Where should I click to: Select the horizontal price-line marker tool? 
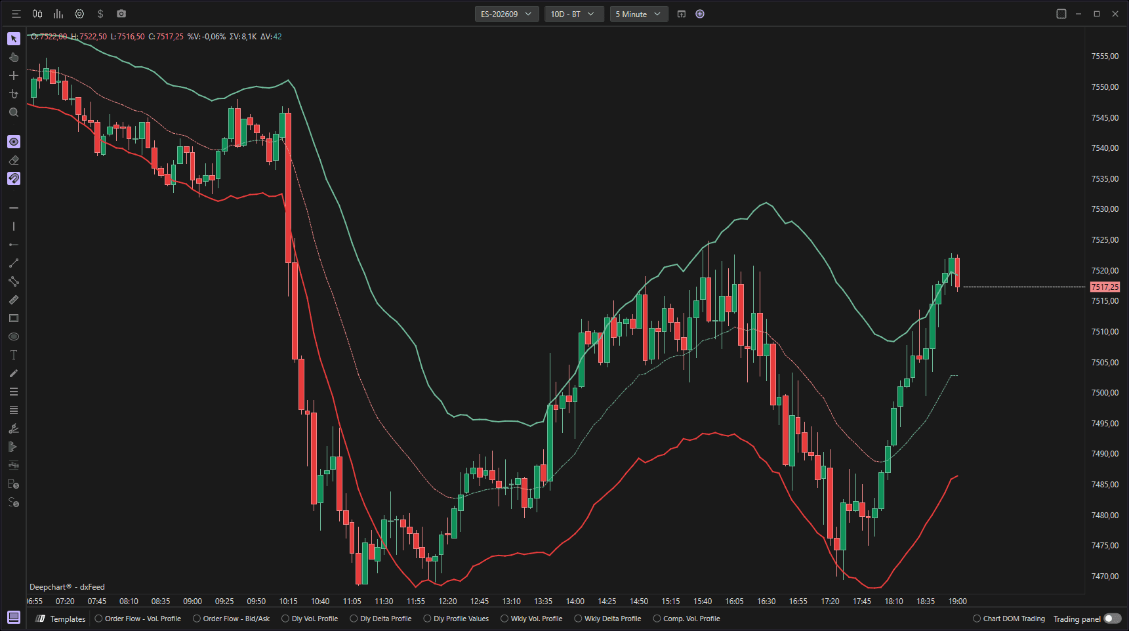[14, 465]
